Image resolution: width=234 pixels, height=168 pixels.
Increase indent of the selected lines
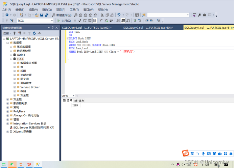151,21
